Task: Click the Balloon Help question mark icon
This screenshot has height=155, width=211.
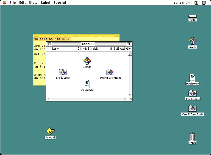Action: [196, 3]
